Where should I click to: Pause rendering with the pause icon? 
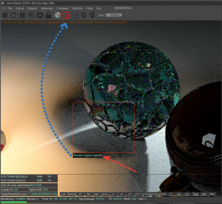pos(22,15)
